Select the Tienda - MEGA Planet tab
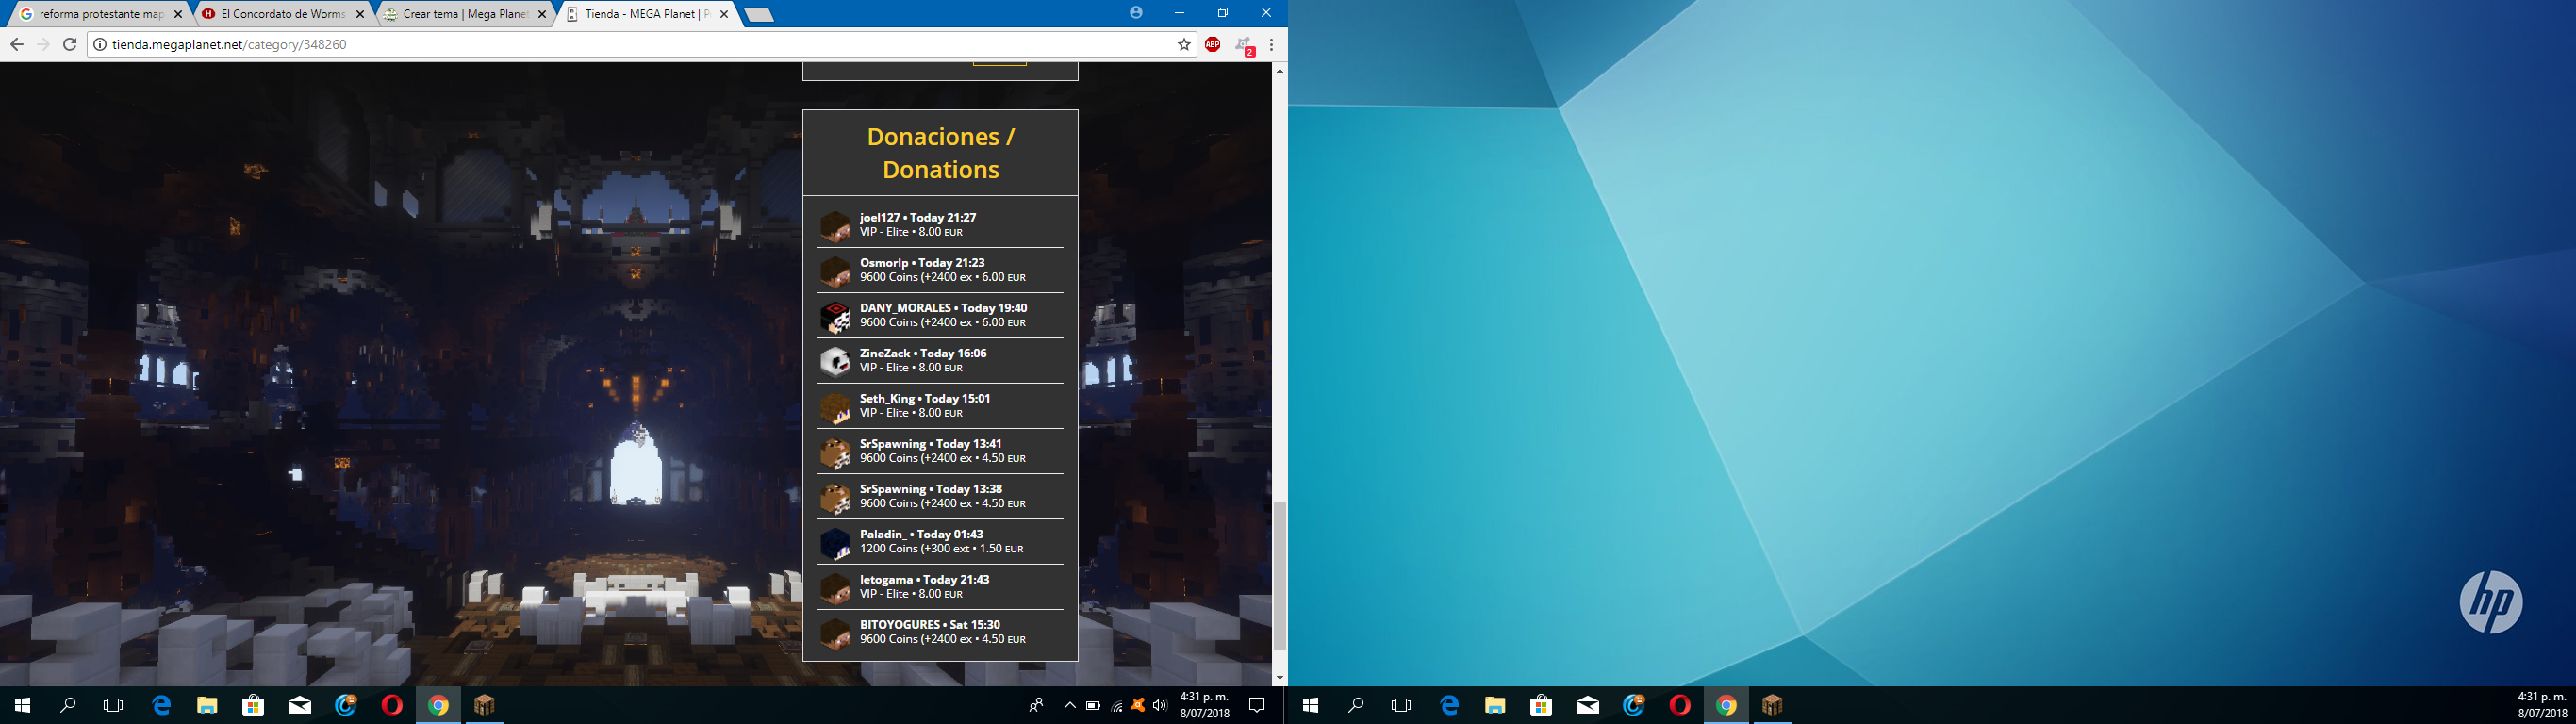Viewport: 2576px width, 724px height. [646, 14]
